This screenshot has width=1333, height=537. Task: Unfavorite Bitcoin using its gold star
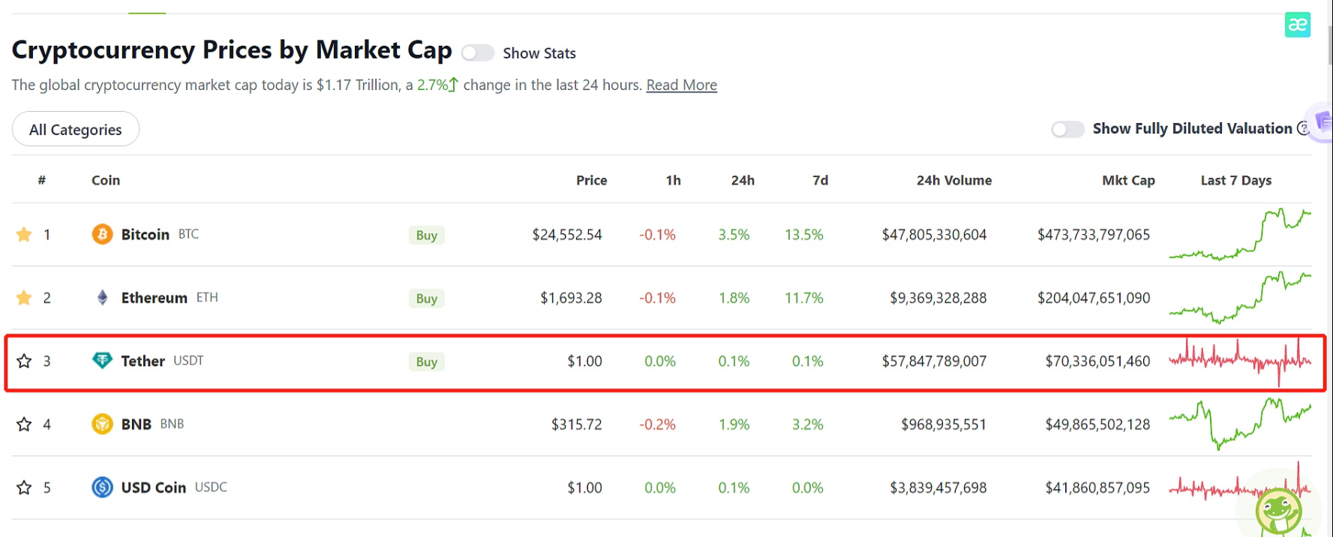(24, 235)
